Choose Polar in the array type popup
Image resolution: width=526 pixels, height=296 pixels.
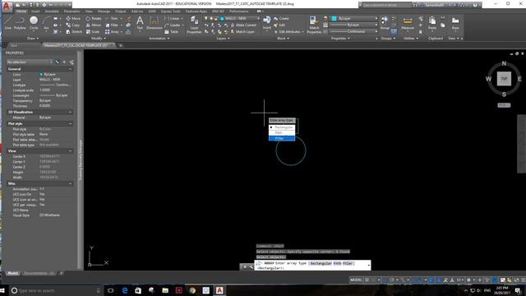coord(282,138)
